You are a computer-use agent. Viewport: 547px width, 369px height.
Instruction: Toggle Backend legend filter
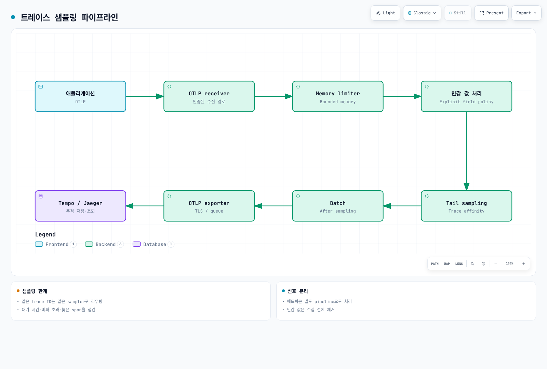104,244
